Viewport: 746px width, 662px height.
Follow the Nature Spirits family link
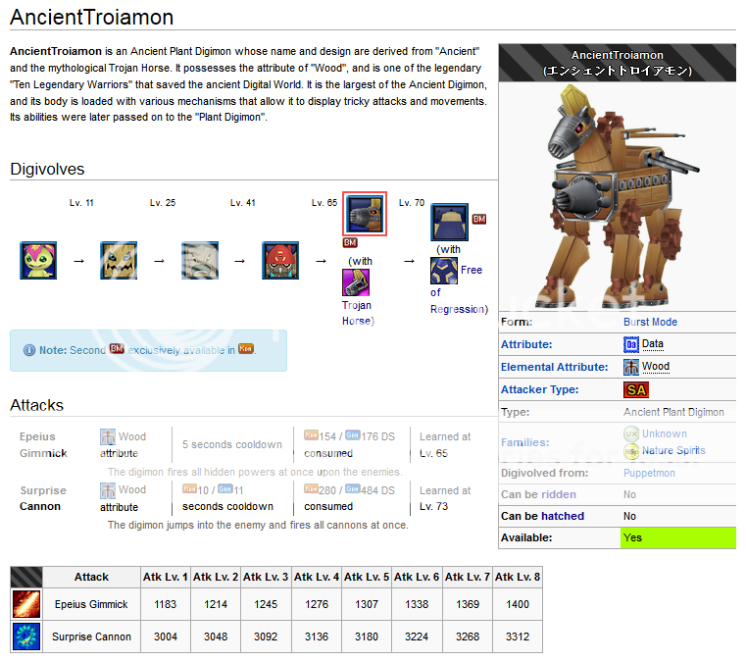coord(672,450)
